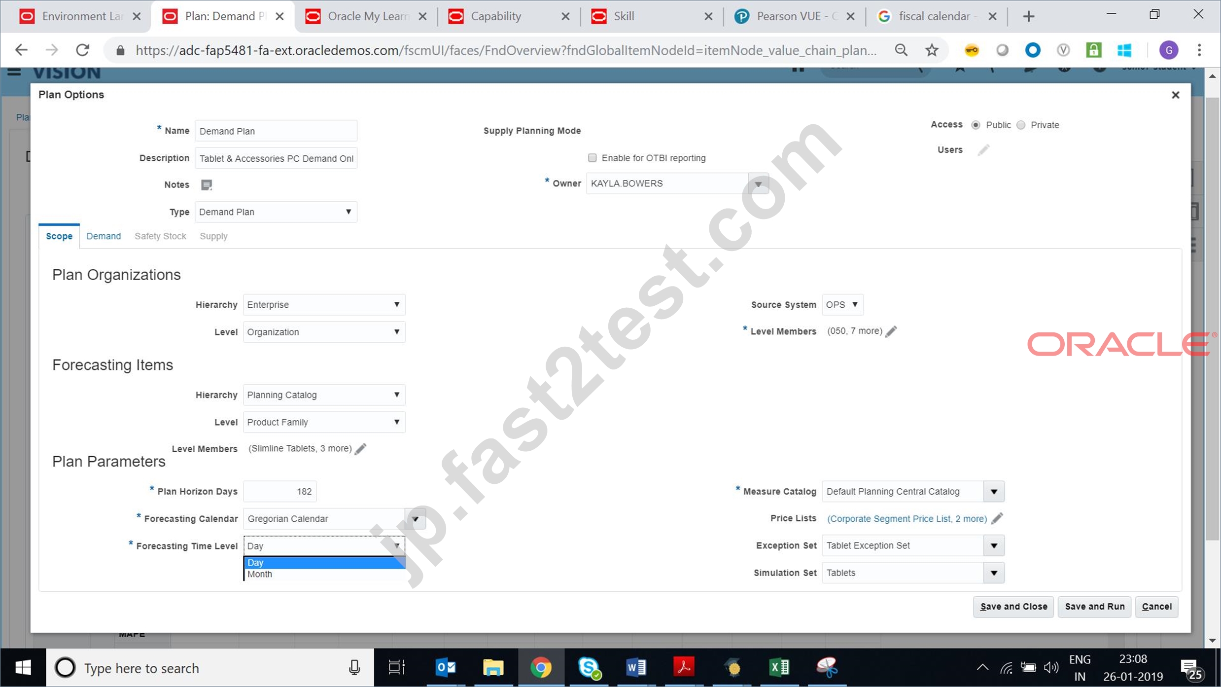Edit Plan Organizations level members pencil
1221x687 pixels.
(891, 331)
